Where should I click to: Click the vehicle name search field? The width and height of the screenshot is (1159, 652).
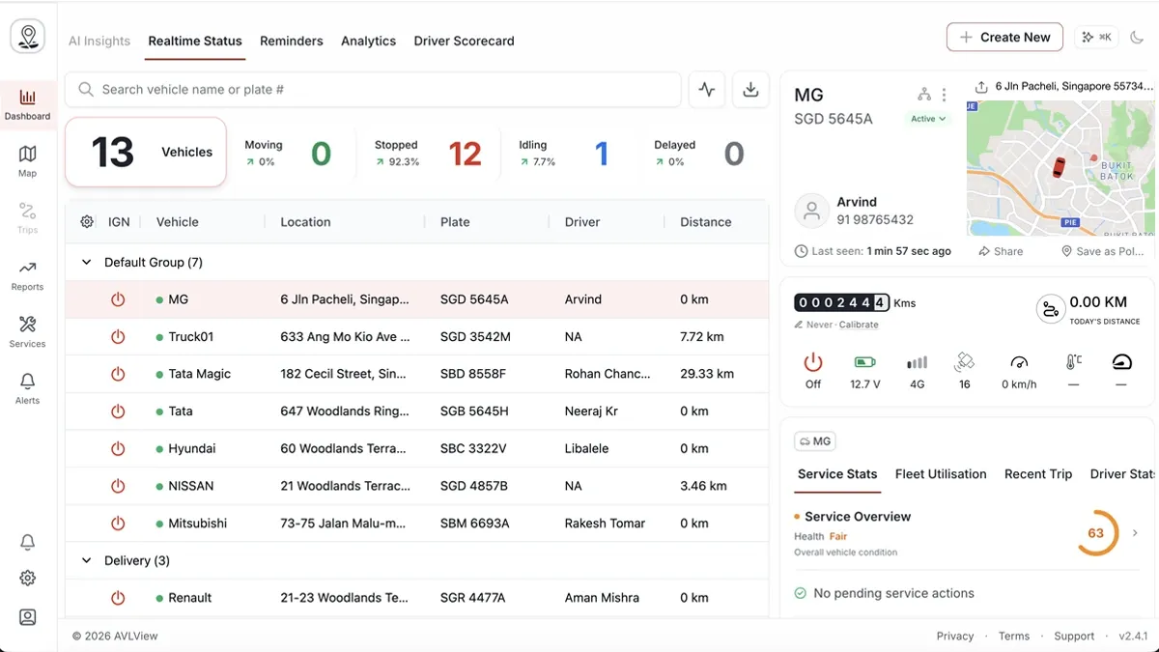[373, 90]
